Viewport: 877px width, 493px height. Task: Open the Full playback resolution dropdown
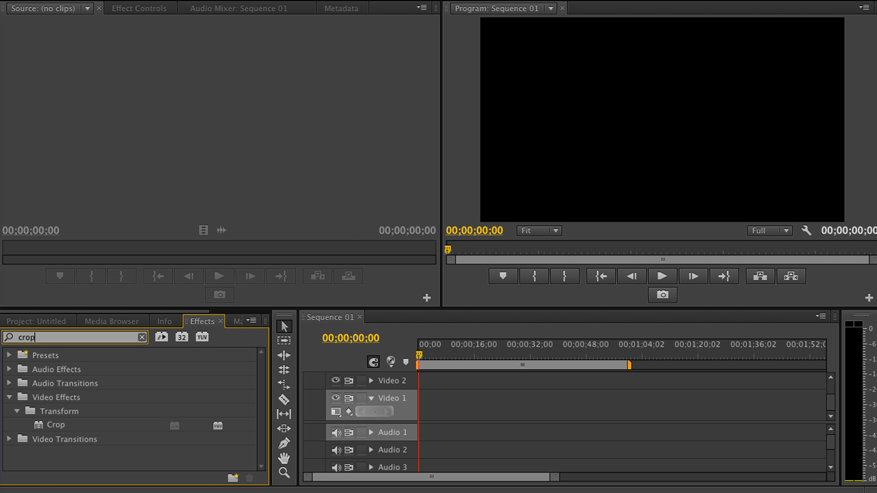click(769, 231)
